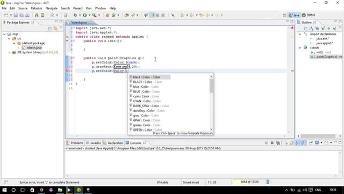Switch to the Declaration tab
Image resolution: width=344 pixels, height=194 pixels.
[x=113, y=143]
